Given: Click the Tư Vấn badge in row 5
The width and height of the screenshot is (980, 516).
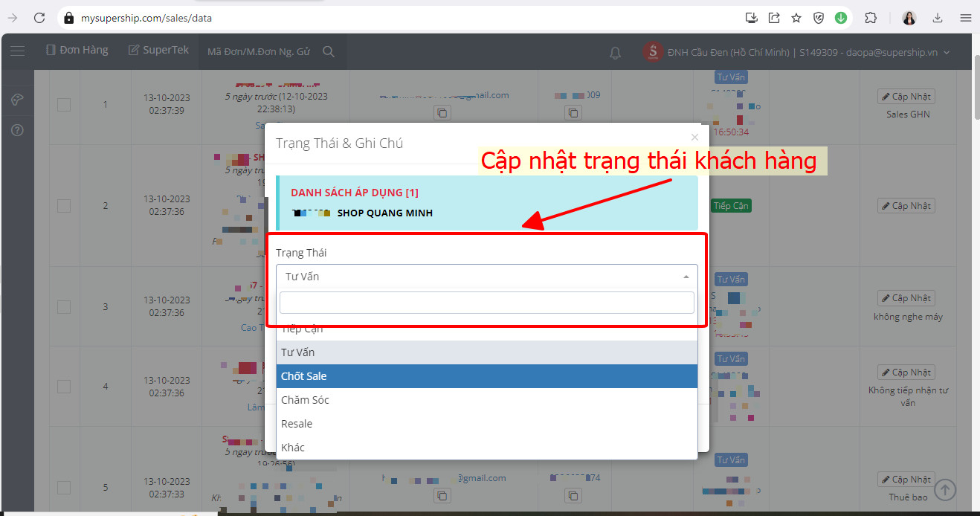Looking at the screenshot, I should click(x=731, y=460).
